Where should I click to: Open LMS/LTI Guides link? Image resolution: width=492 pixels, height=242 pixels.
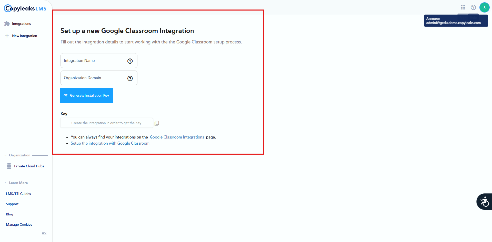tap(18, 194)
